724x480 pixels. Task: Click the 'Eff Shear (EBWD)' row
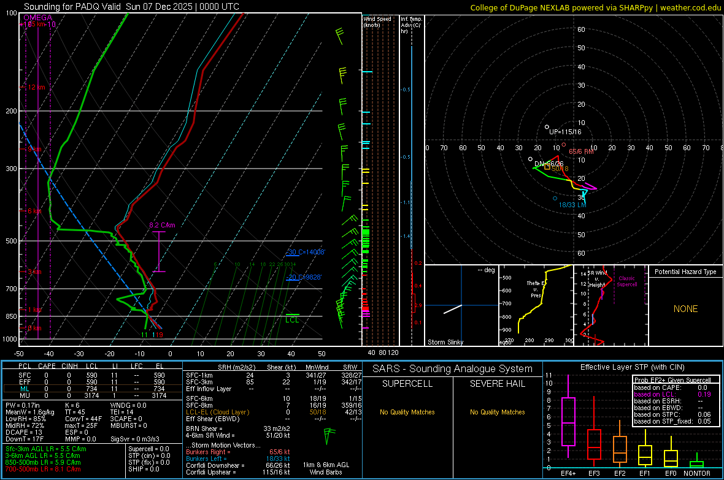pyautogui.click(x=274, y=419)
